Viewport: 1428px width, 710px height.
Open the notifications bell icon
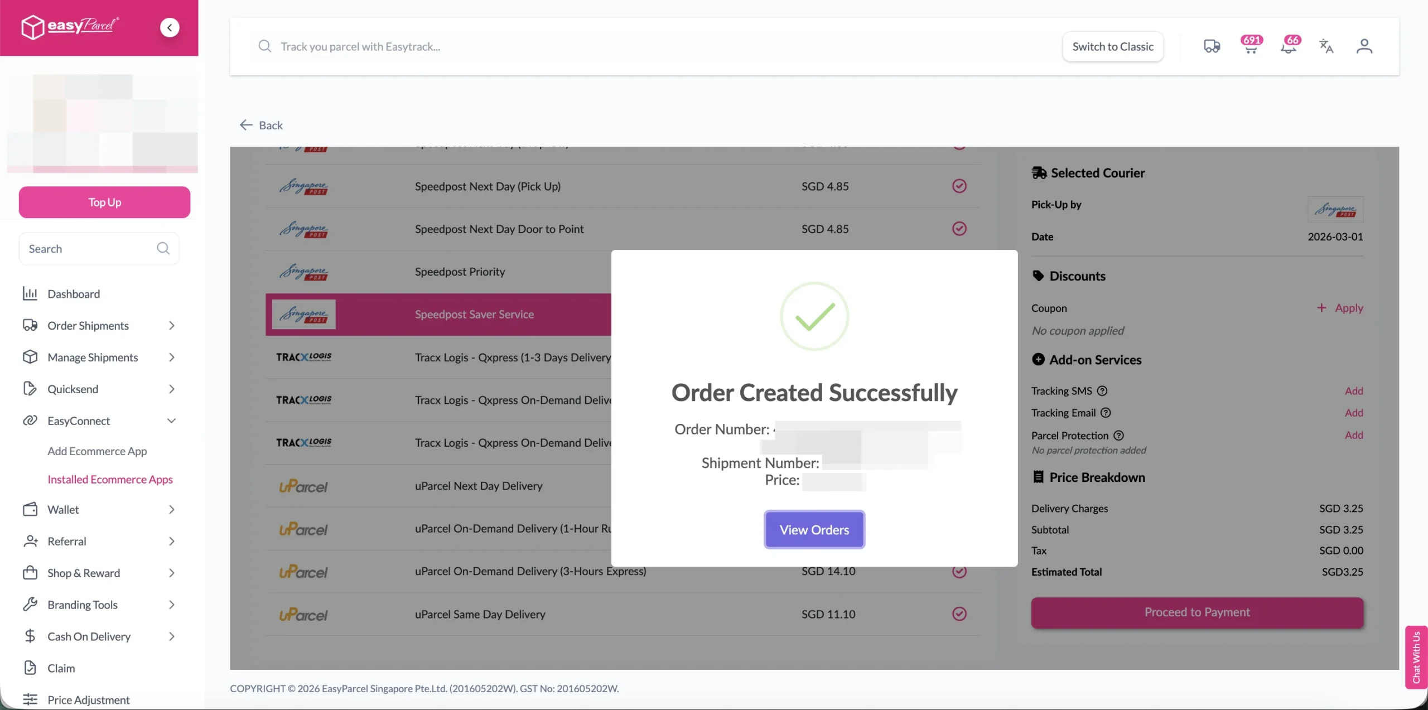tap(1288, 46)
